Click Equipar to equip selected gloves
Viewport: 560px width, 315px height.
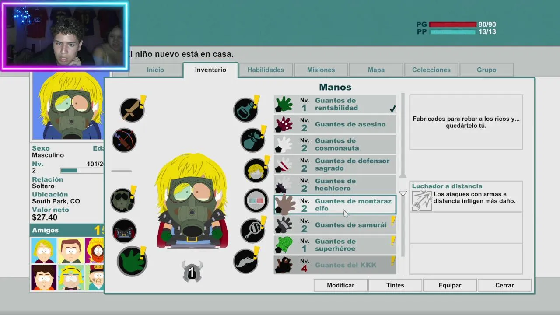(x=450, y=285)
